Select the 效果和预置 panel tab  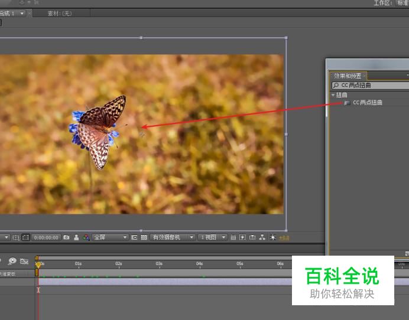coord(348,76)
